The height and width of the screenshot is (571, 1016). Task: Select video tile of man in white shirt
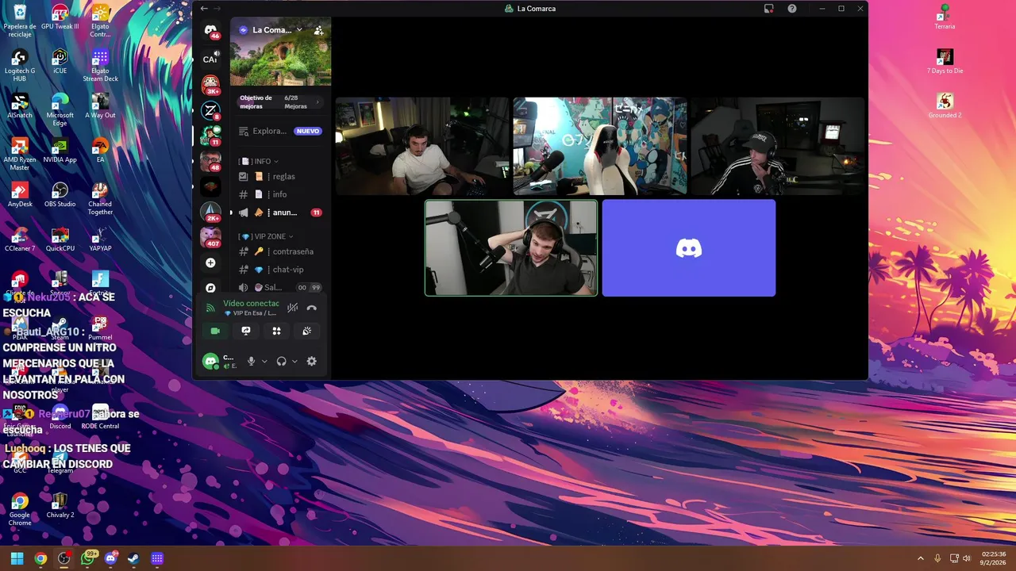422,146
